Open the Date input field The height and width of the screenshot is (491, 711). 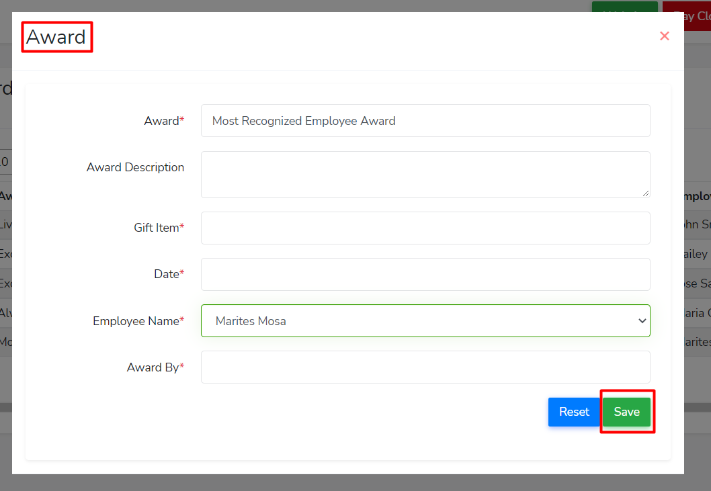(x=425, y=274)
